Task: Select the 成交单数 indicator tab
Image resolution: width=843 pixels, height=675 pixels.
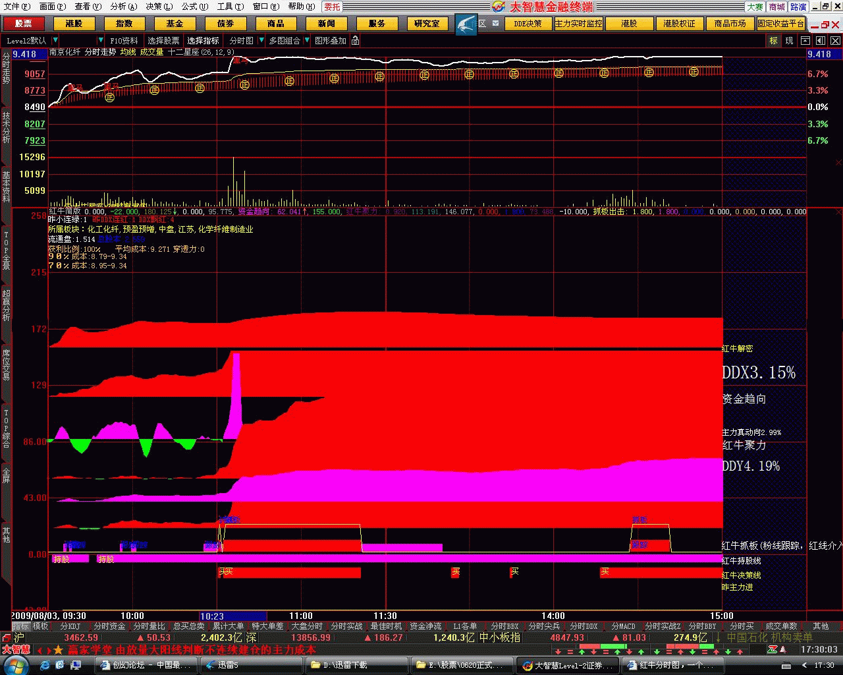Action: pos(781,626)
